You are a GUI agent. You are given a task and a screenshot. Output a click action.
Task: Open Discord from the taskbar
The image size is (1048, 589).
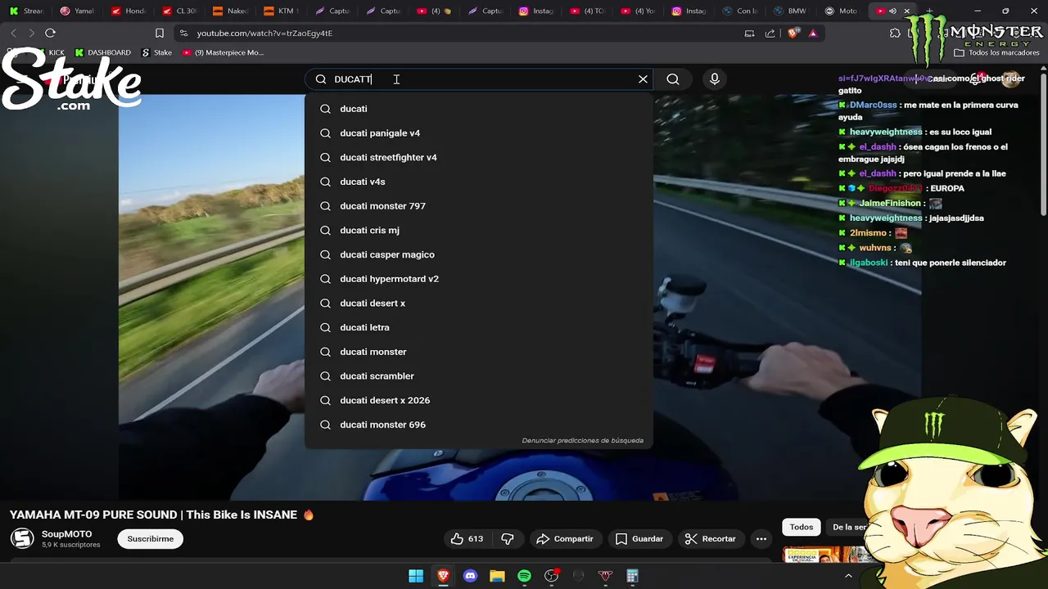click(x=470, y=576)
